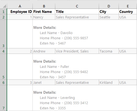Screen dimensions: 137x111
Task: Select row 5 header
Action: pos(3,66)
